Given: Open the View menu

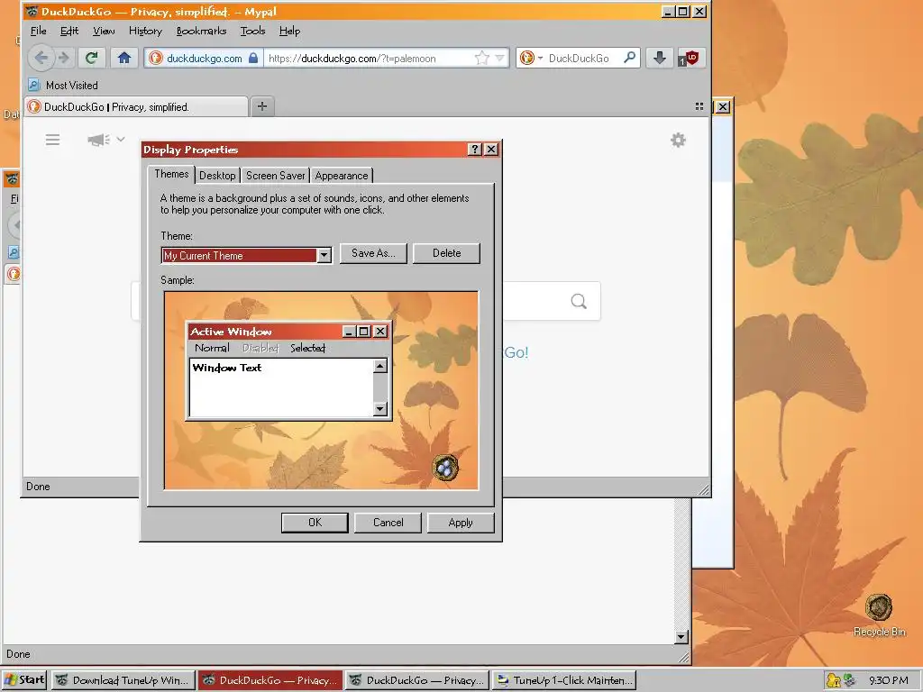Looking at the screenshot, I should pos(104,31).
